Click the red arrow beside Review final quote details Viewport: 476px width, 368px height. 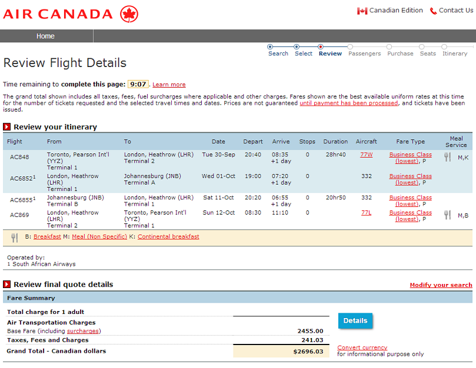click(6, 285)
